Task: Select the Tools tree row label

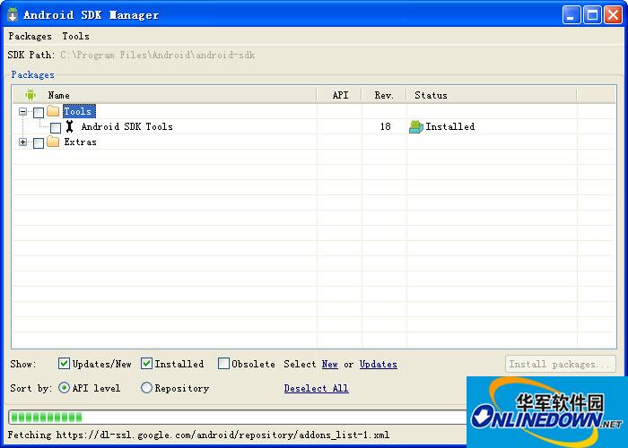Action: (x=79, y=111)
